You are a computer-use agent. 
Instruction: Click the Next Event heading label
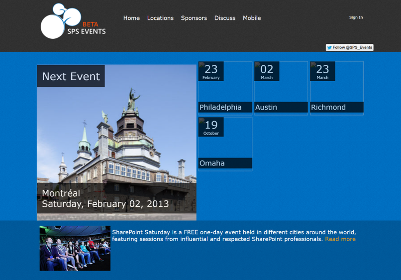[x=71, y=76]
